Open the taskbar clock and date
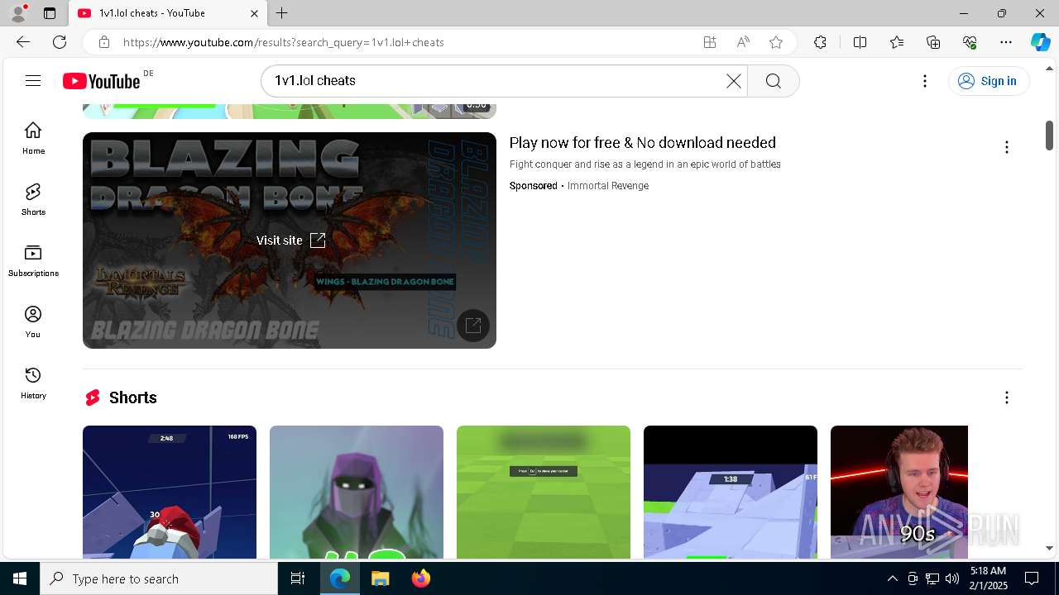 (988, 578)
